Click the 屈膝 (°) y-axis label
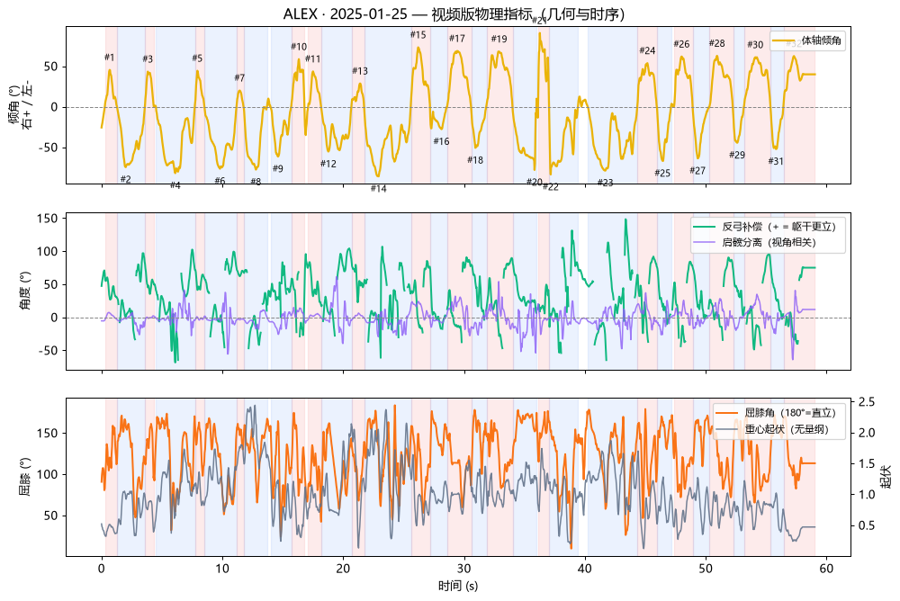Viewport: 900px width, 601px height. (25, 477)
